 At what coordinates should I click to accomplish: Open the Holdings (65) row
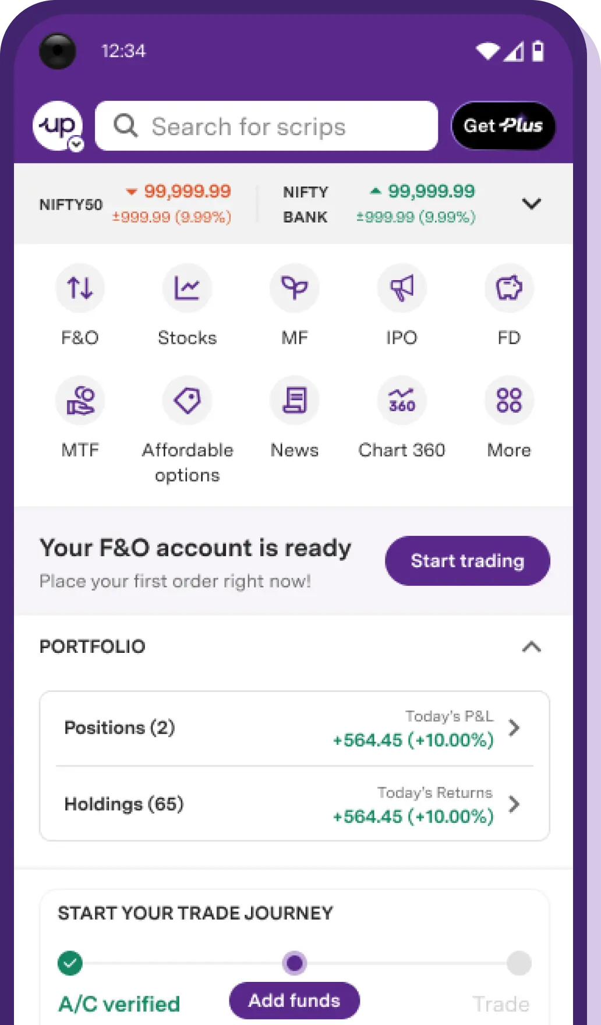[x=294, y=804]
